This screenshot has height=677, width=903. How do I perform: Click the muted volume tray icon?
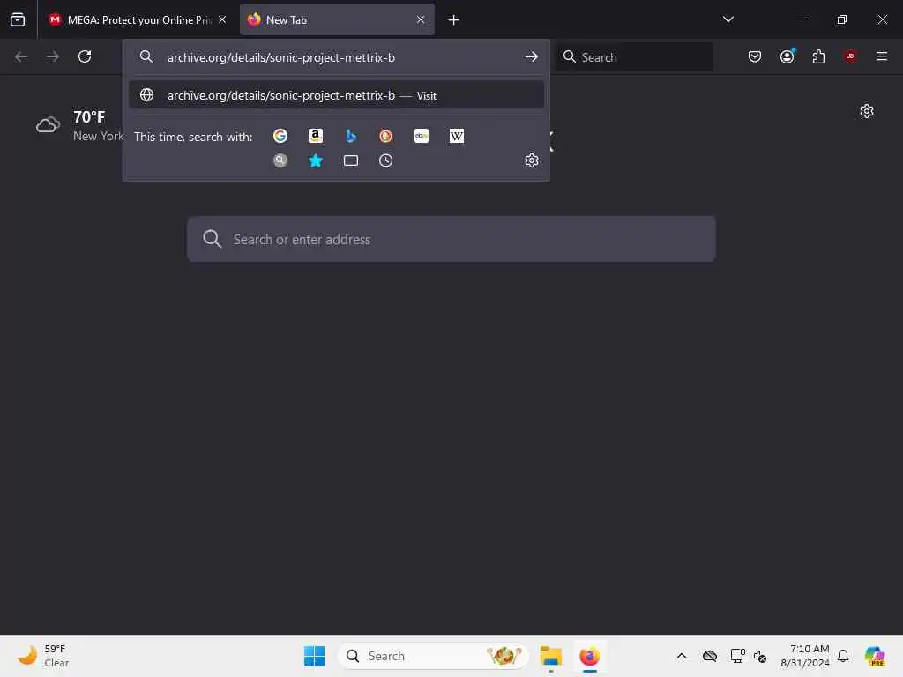[760, 656]
